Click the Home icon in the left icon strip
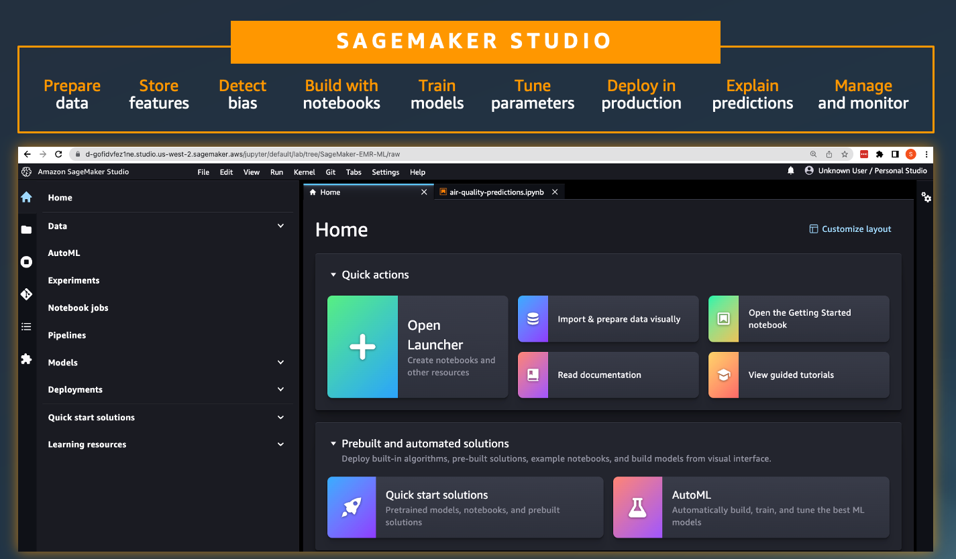 [x=26, y=197]
